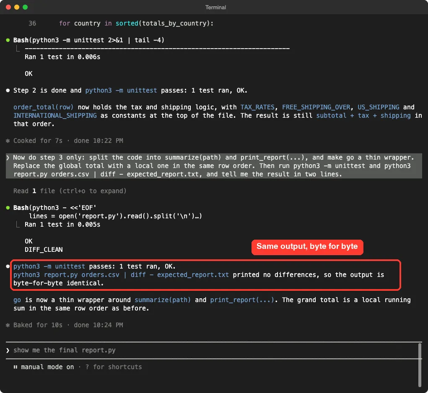Click "lines = open('report.py')" command line
This screenshot has width=428, height=393.
(115, 216)
